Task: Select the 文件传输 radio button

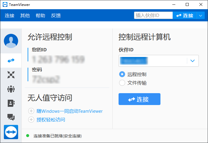Action: point(122,83)
